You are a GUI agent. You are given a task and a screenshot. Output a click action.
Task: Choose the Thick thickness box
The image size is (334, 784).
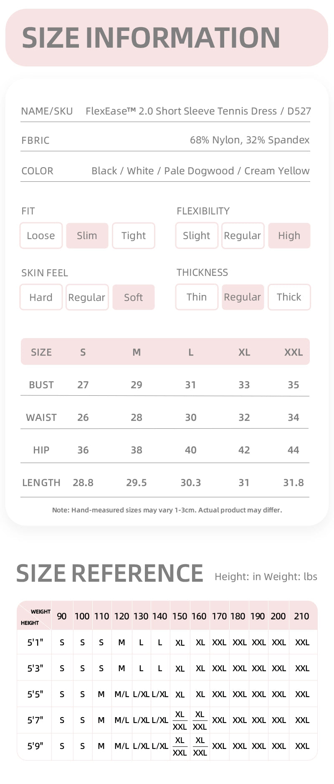tap(289, 297)
